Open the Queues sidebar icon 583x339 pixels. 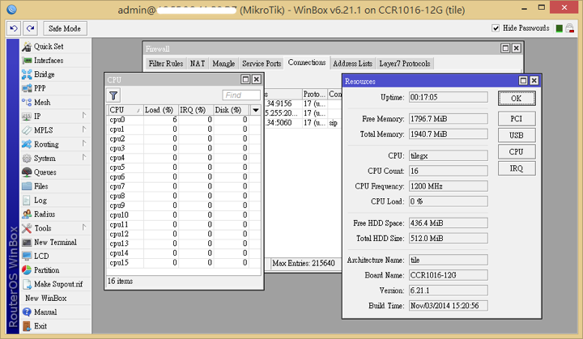coord(27,172)
